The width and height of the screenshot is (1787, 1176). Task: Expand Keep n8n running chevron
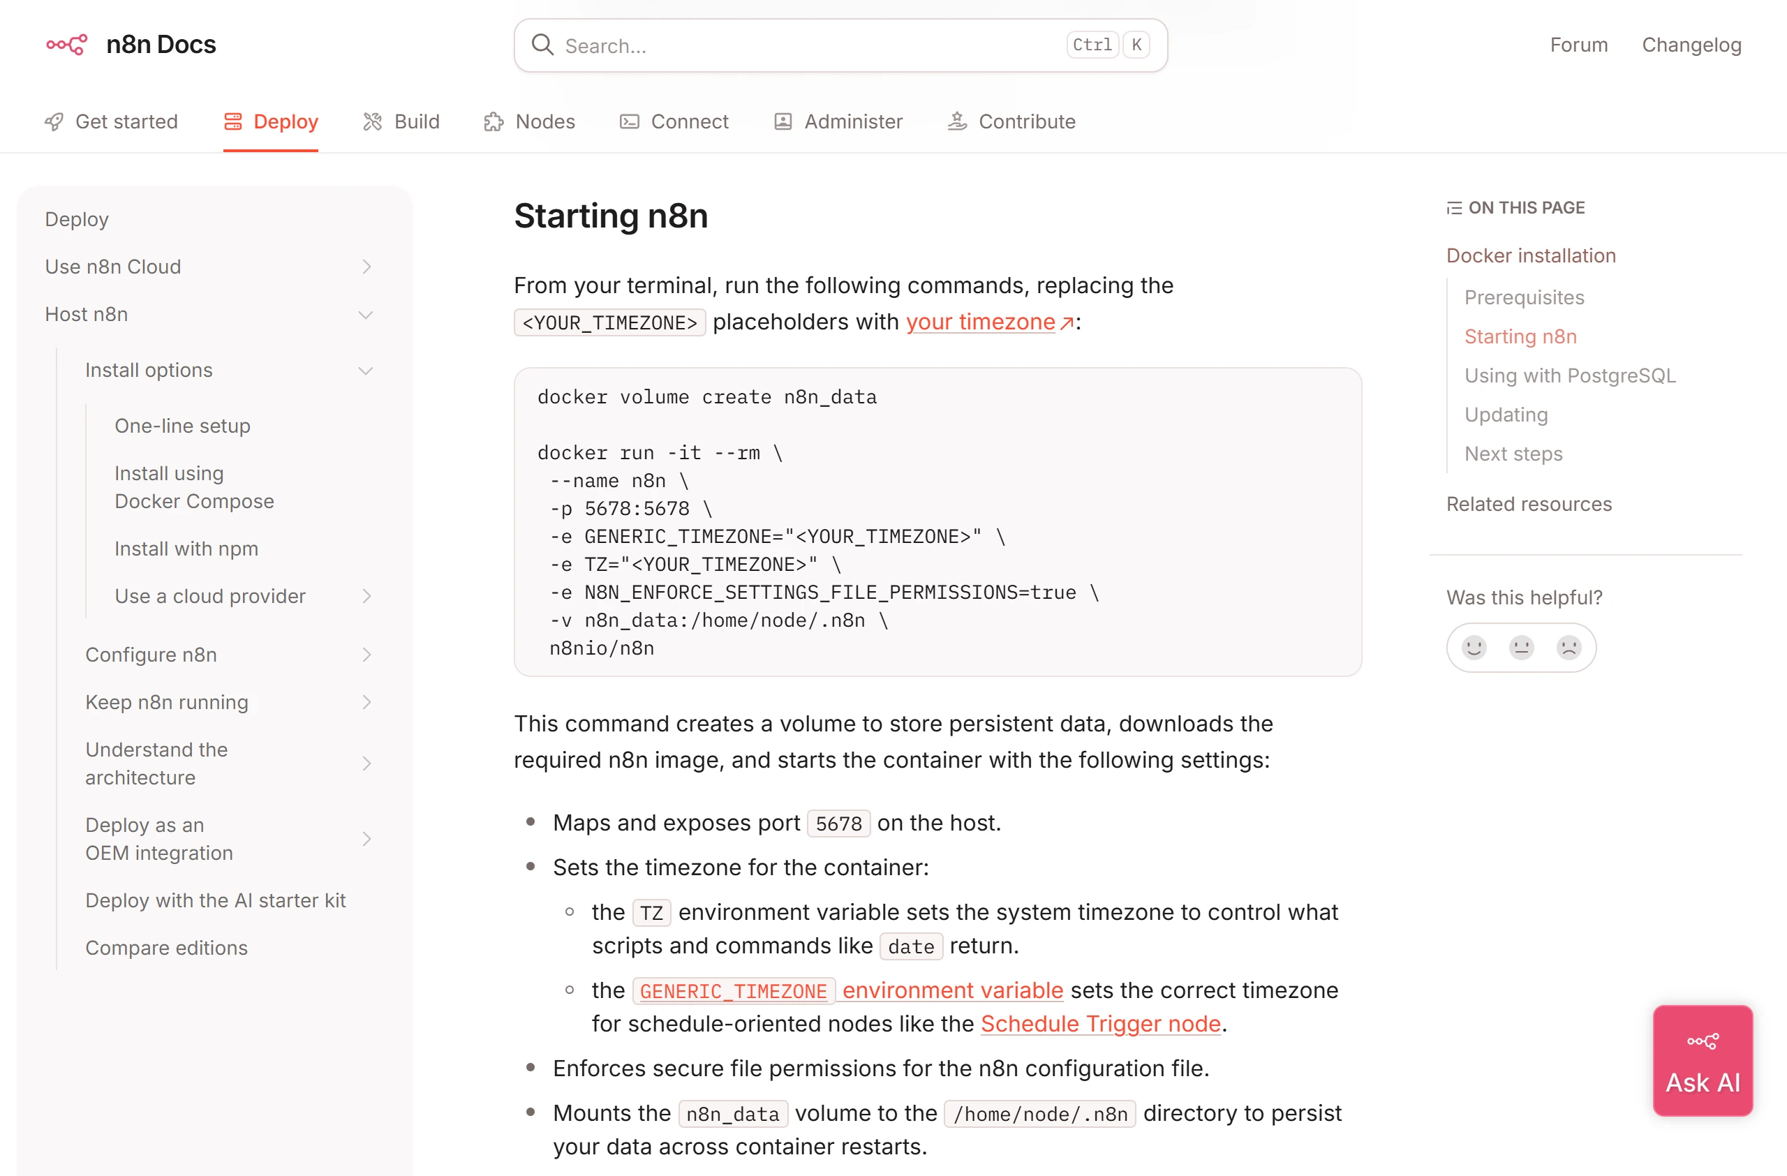(x=366, y=701)
